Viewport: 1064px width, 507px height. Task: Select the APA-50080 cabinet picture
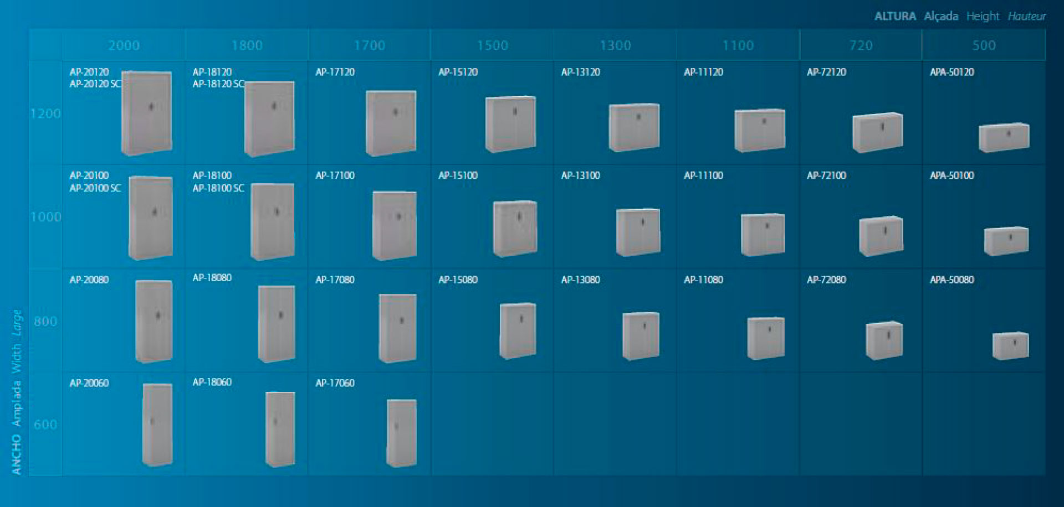coord(1010,345)
